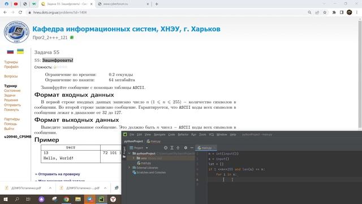Open the Отправить sidebar link
Screen dimensions: 362x204
pyautogui.click(x=12, y=105)
